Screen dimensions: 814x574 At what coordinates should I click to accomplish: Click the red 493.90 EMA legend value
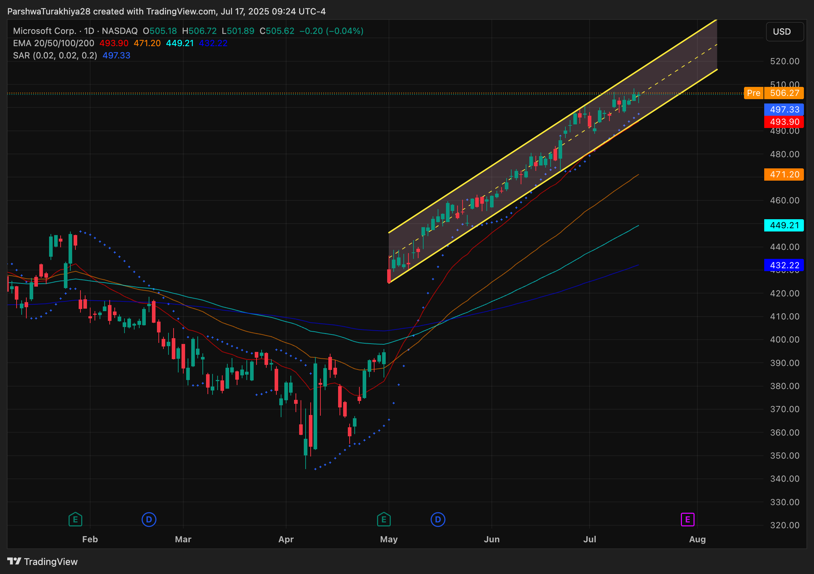point(114,43)
